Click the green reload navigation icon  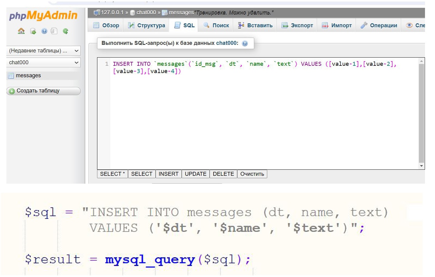click(66, 31)
